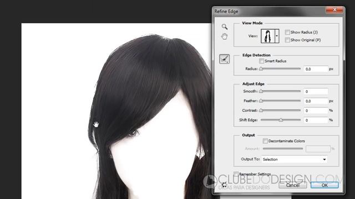Viewport: 355px width, 199px height.
Task: Click the Shift Edge value input field
Action: coord(316,121)
